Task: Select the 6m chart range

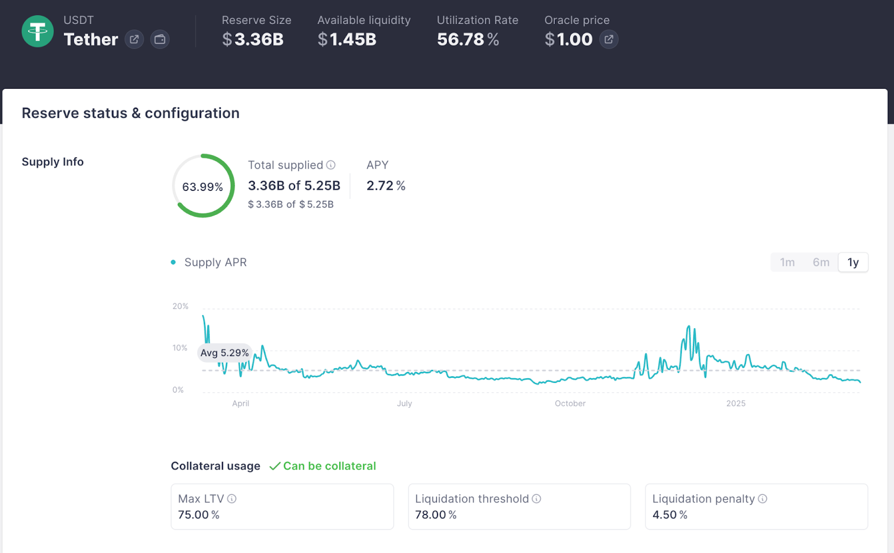Action: point(821,262)
